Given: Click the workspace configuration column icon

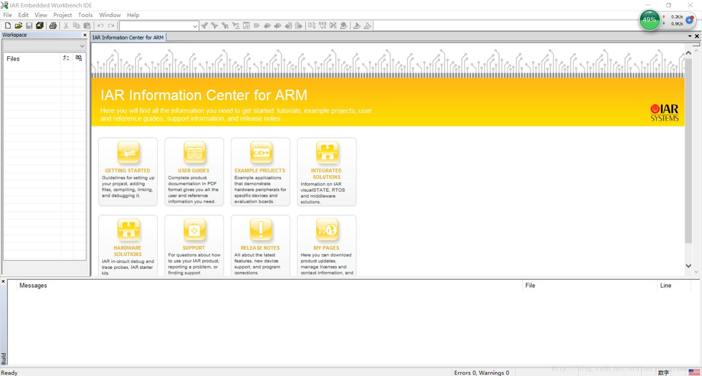Looking at the screenshot, I should click(66, 58).
